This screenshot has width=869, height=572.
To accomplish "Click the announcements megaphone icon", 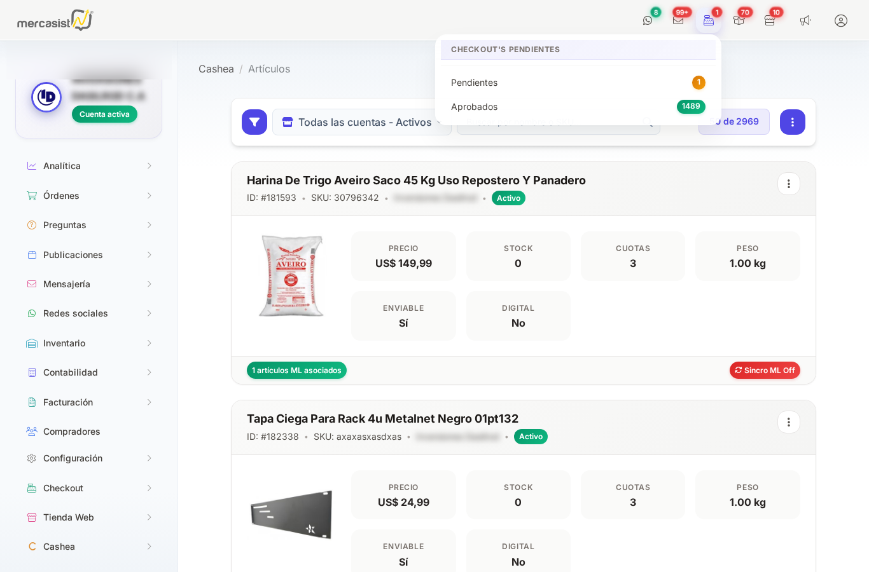I will click(x=805, y=20).
